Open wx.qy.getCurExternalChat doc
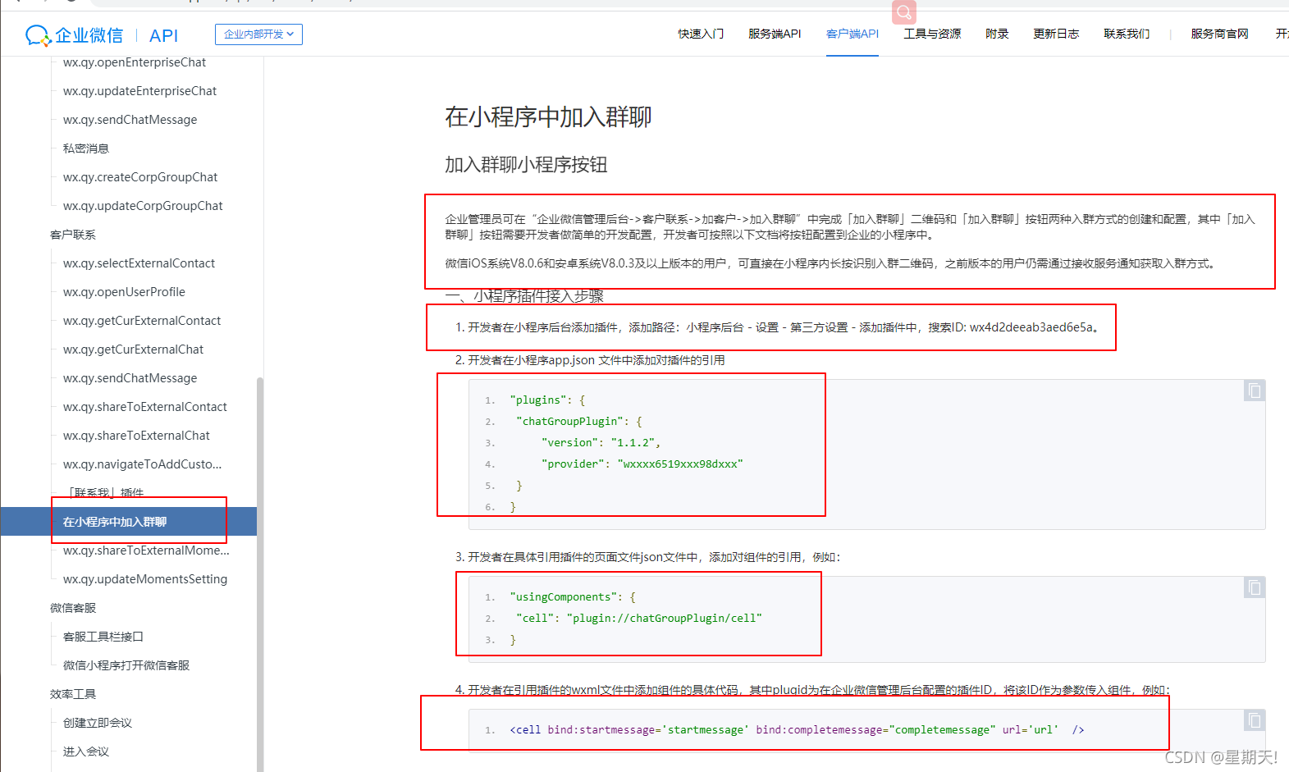 pyautogui.click(x=133, y=349)
